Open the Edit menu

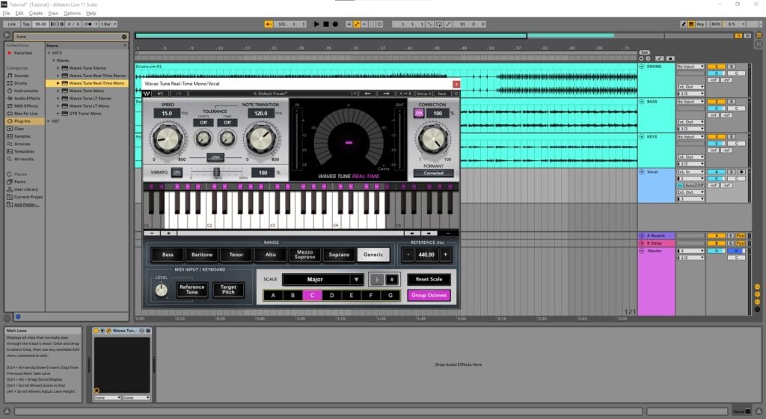(19, 13)
